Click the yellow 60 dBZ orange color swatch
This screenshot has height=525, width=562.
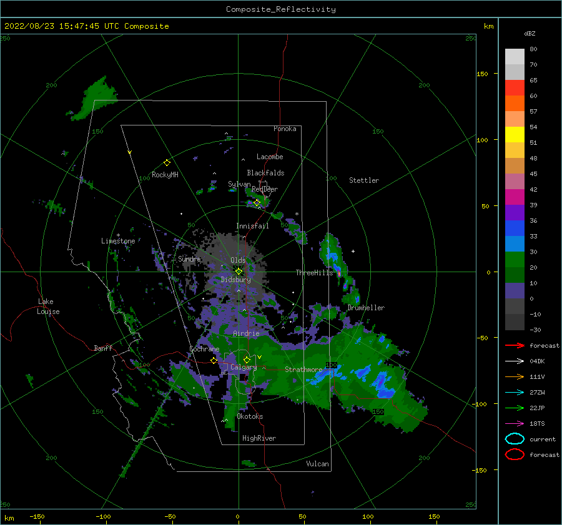coord(515,103)
